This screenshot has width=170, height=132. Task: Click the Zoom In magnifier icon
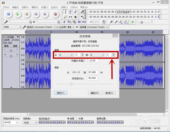pos(111,22)
